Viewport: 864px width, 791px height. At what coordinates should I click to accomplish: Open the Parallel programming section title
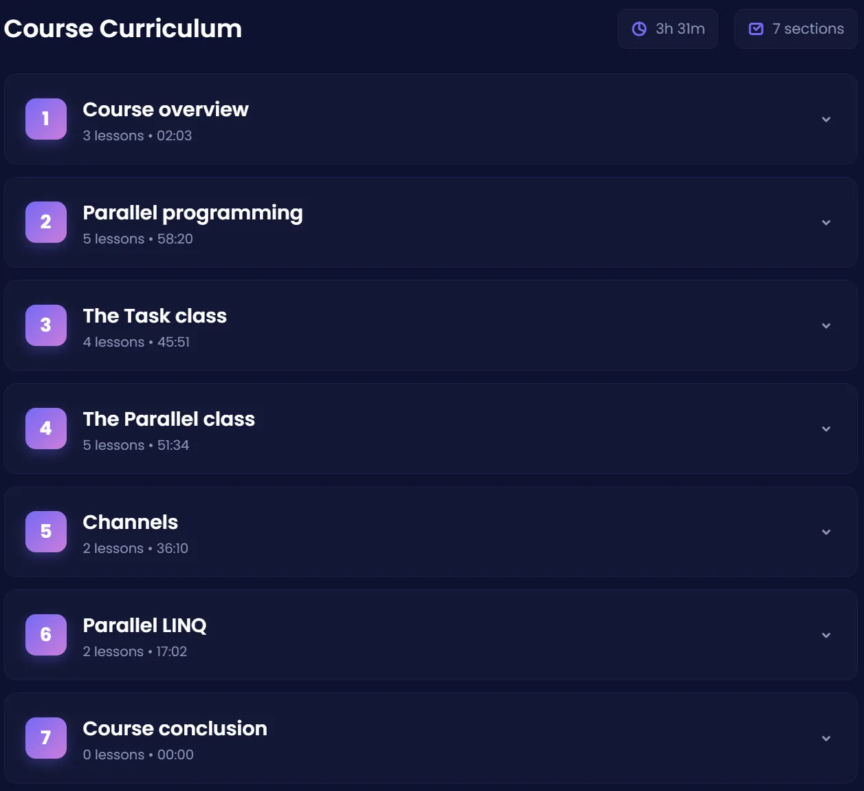[x=192, y=213]
